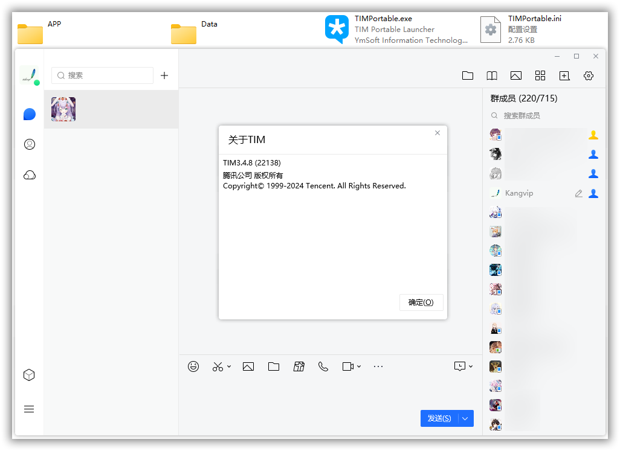Image resolution: width=620 pixels, height=451 pixels.
Task: Open the hamburger main menu
Action: click(x=29, y=409)
